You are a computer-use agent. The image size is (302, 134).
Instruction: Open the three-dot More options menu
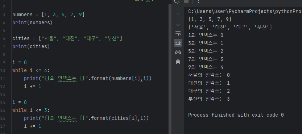pos(198,1)
